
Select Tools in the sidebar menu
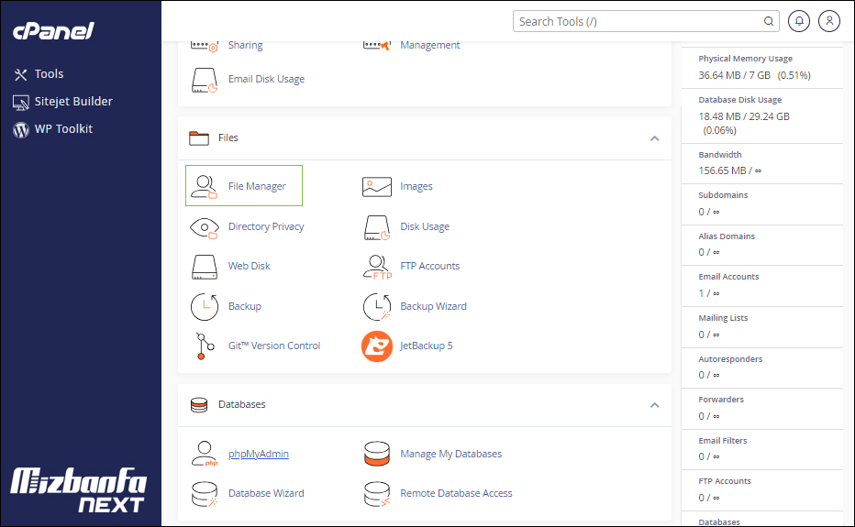49,74
